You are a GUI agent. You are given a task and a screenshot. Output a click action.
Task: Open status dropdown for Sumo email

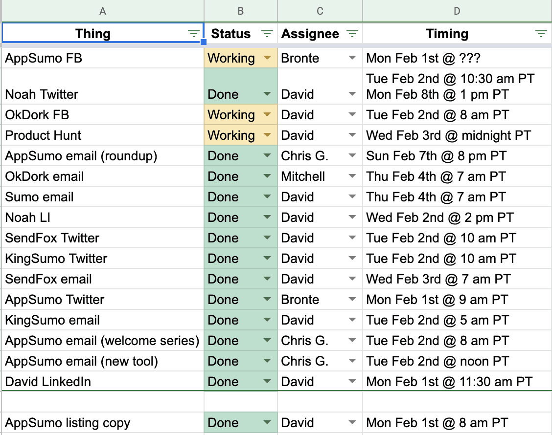click(267, 196)
